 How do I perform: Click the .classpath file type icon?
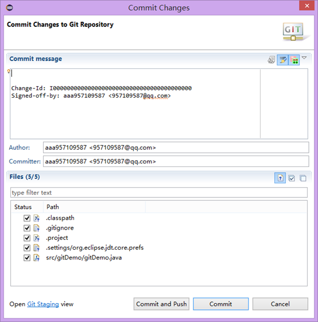[37, 218]
